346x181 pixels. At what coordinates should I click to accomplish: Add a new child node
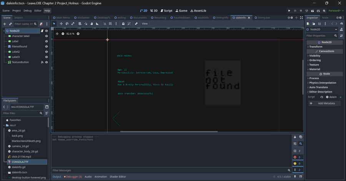click(5, 24)
